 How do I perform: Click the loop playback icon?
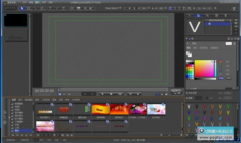pyautogui.click(x=120, y=94)
